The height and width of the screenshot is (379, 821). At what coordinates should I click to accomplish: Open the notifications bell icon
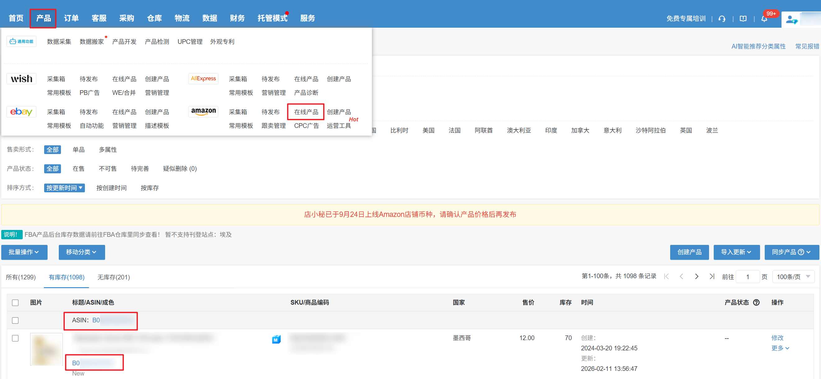[x=764, y=19]
